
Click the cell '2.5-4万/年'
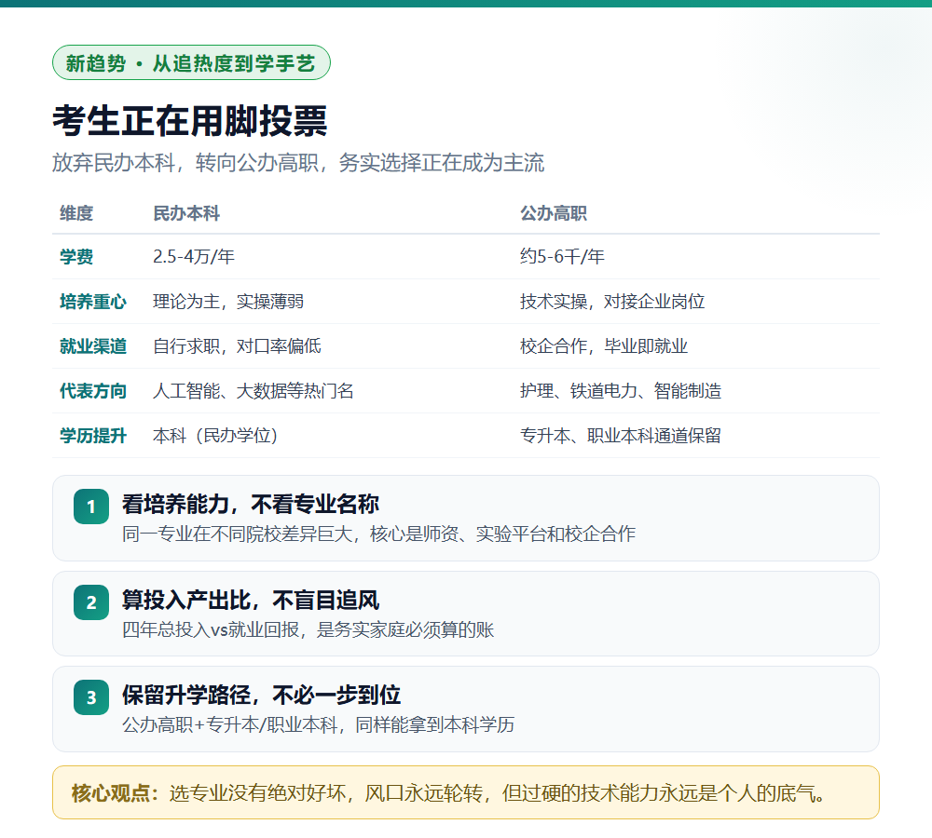point(194,257)
